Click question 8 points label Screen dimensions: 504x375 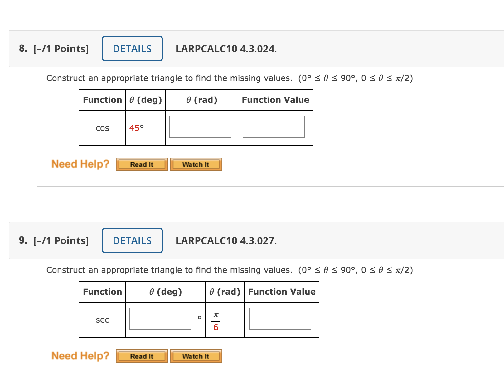click(61, 49)
